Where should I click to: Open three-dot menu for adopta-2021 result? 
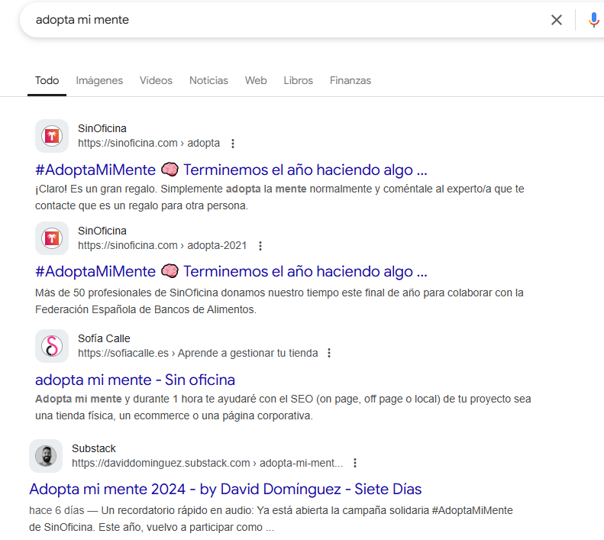coord(260,246)
